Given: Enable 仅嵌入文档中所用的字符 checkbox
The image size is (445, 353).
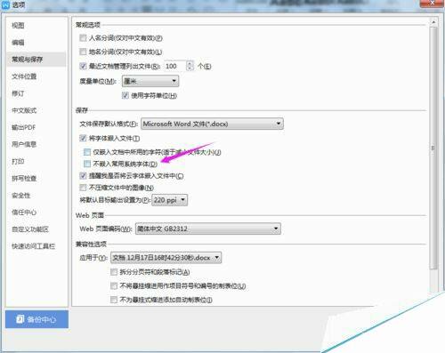Looking at the screenshot, I should point(87,152).
